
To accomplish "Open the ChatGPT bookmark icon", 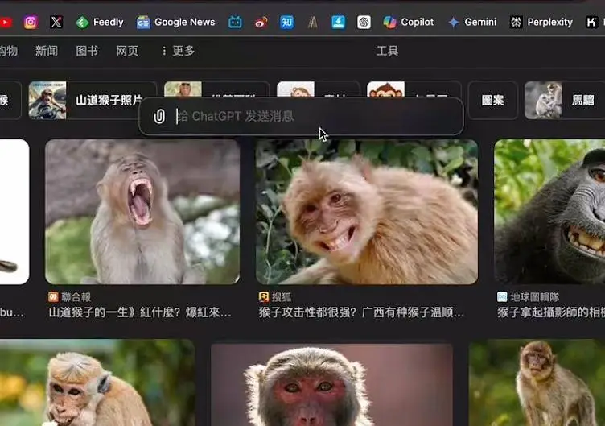I will [364, 22].
